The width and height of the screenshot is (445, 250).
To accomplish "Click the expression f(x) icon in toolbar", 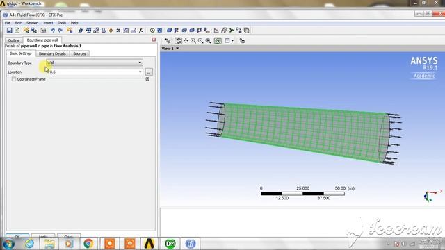I will [141, 31].
